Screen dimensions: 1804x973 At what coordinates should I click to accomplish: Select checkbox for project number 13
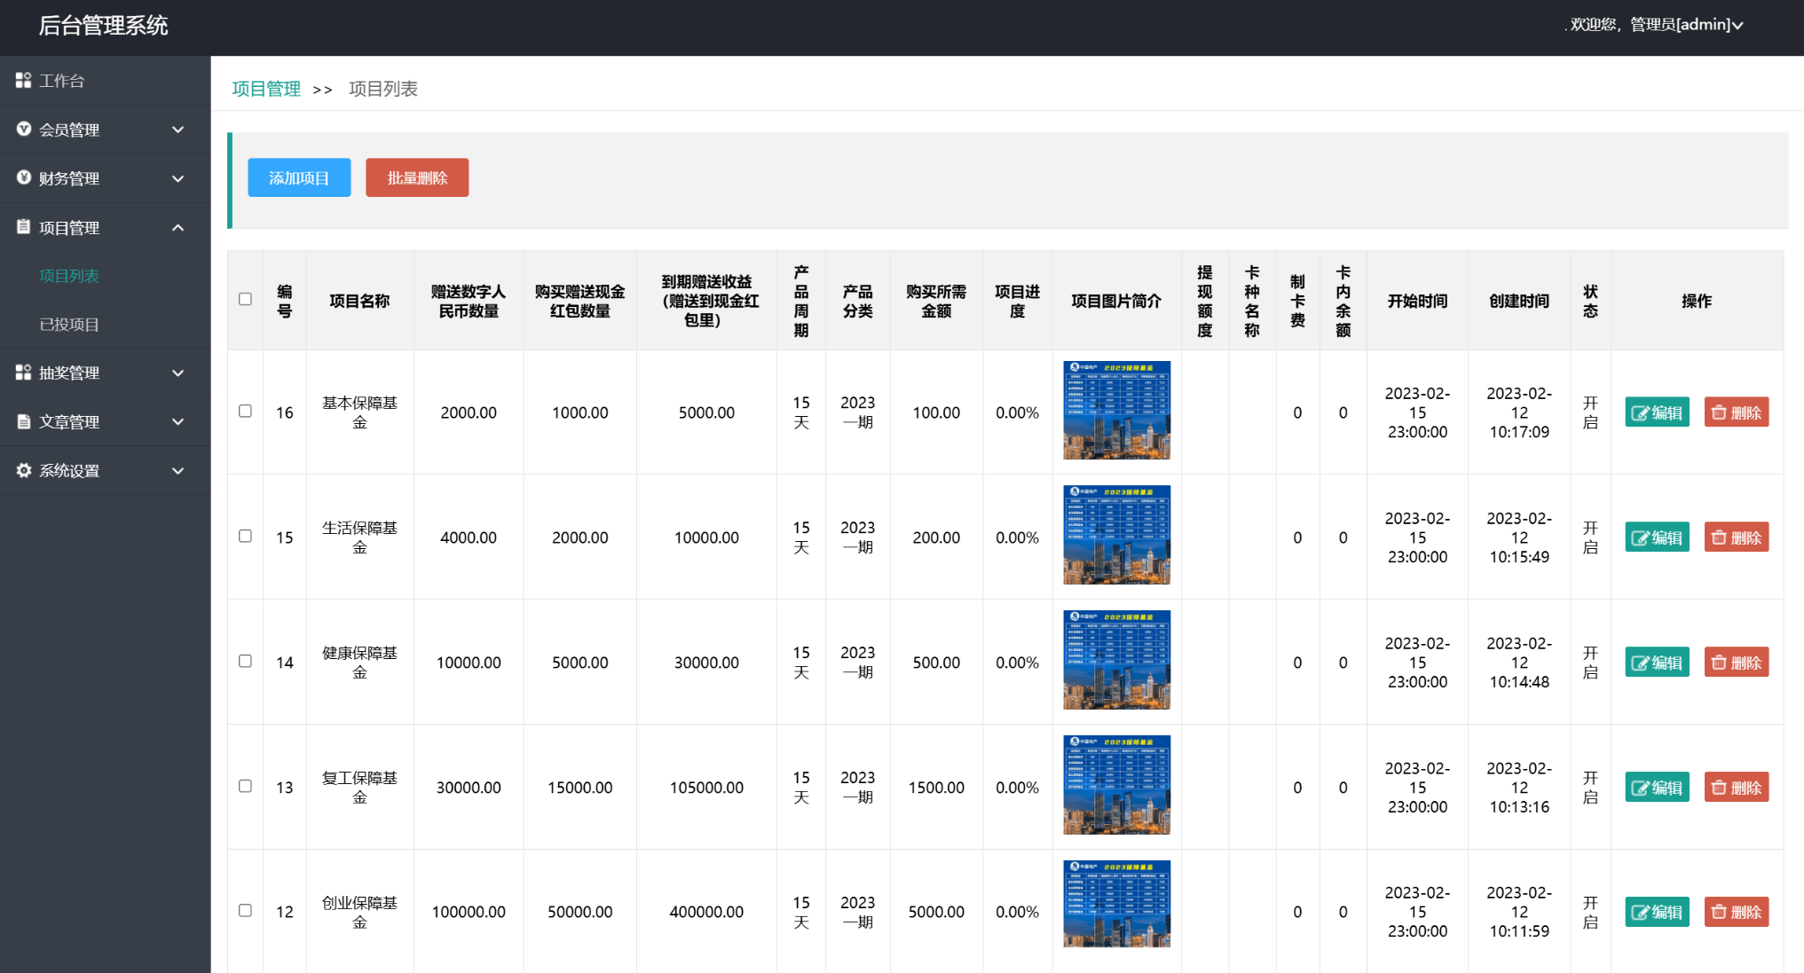[x=246, y=787]
